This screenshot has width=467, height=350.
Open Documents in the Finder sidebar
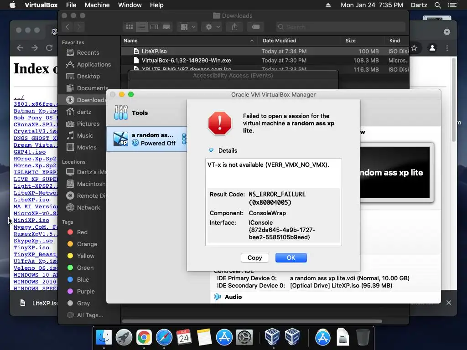[87, 88]
